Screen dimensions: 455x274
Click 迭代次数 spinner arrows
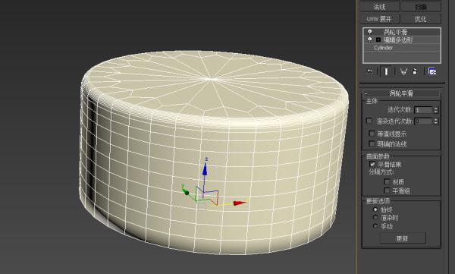click(x=435, y=110)
